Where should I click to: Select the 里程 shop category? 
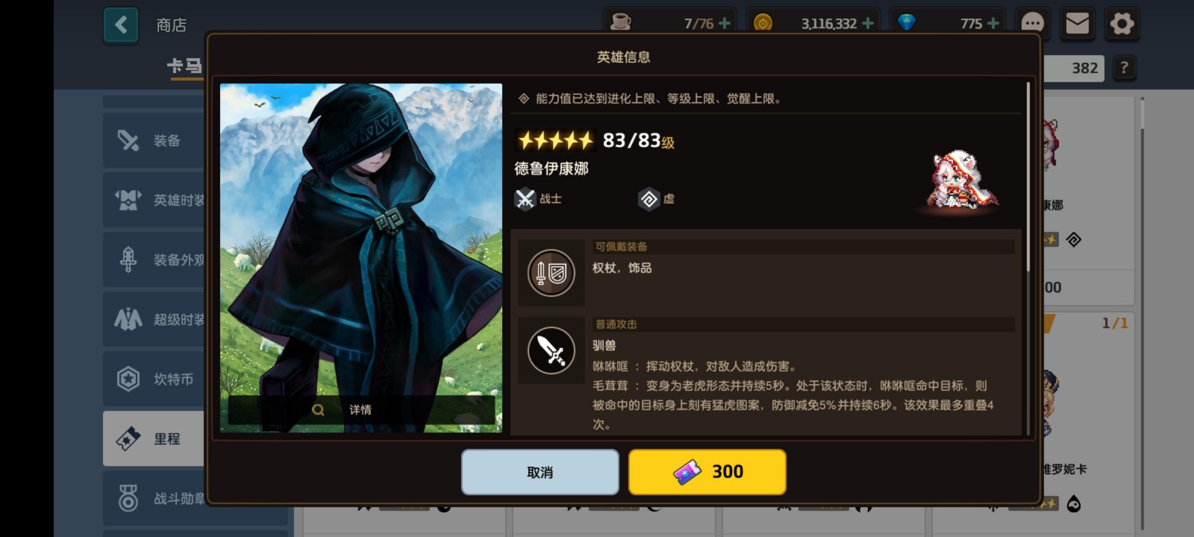click(154, 439)
